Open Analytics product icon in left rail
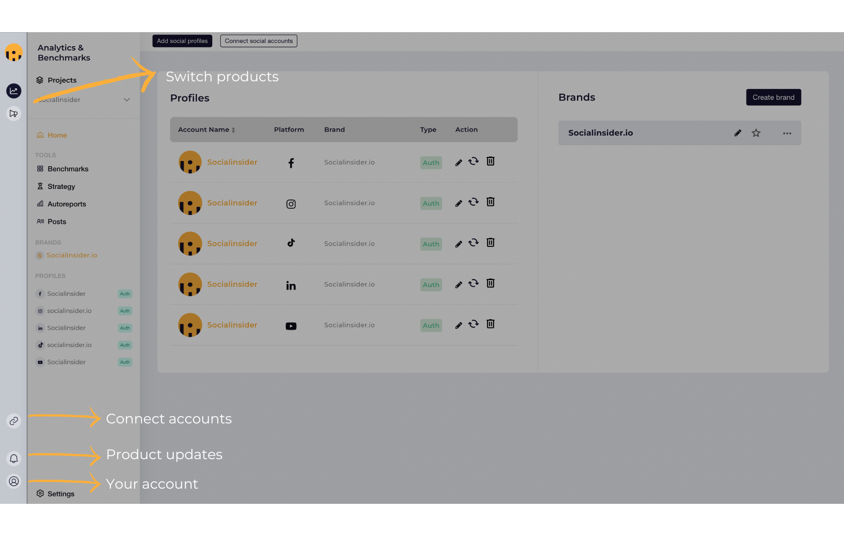Viewport: 844px width, 536px height. (x=14, y=91)
